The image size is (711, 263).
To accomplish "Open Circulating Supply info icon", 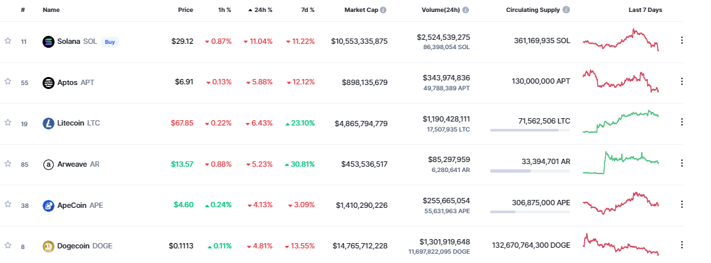I will coord(567,10).
